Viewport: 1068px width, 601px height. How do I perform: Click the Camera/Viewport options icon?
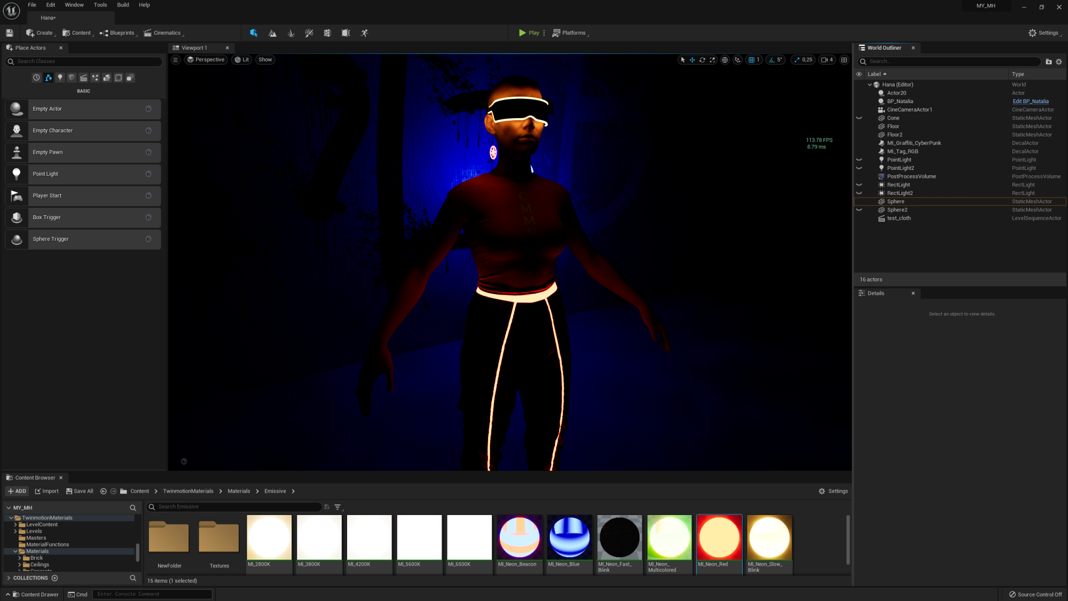(175, 59)
